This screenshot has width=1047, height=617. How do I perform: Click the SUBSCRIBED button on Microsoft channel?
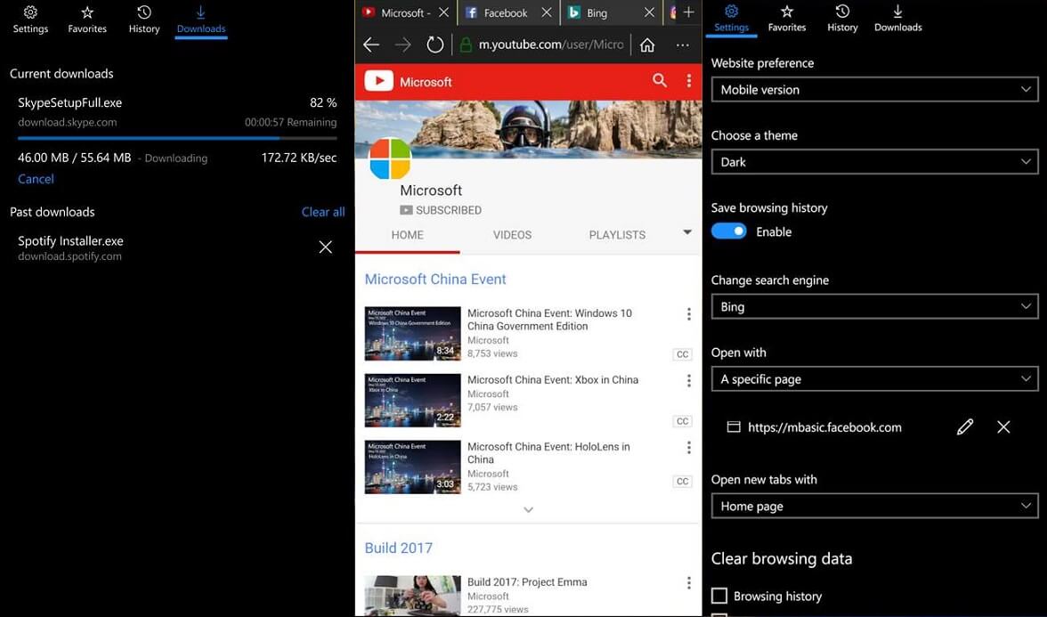[x=441, y=210]
